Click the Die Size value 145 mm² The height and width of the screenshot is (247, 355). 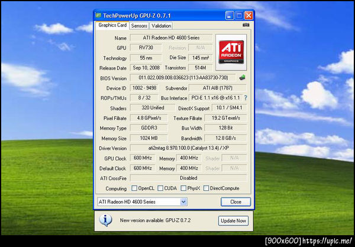point(201,58)
